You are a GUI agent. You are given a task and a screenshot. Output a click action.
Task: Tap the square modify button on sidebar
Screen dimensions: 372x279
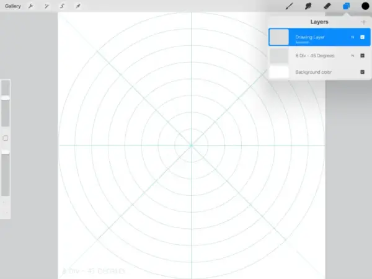(x=6, y=138)
